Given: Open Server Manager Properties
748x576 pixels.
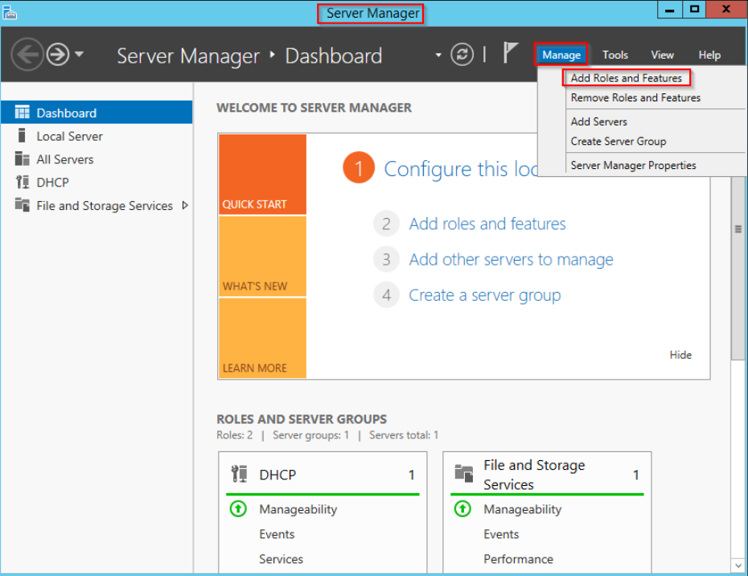Looking at the screenshot, I should click(633, 165).
